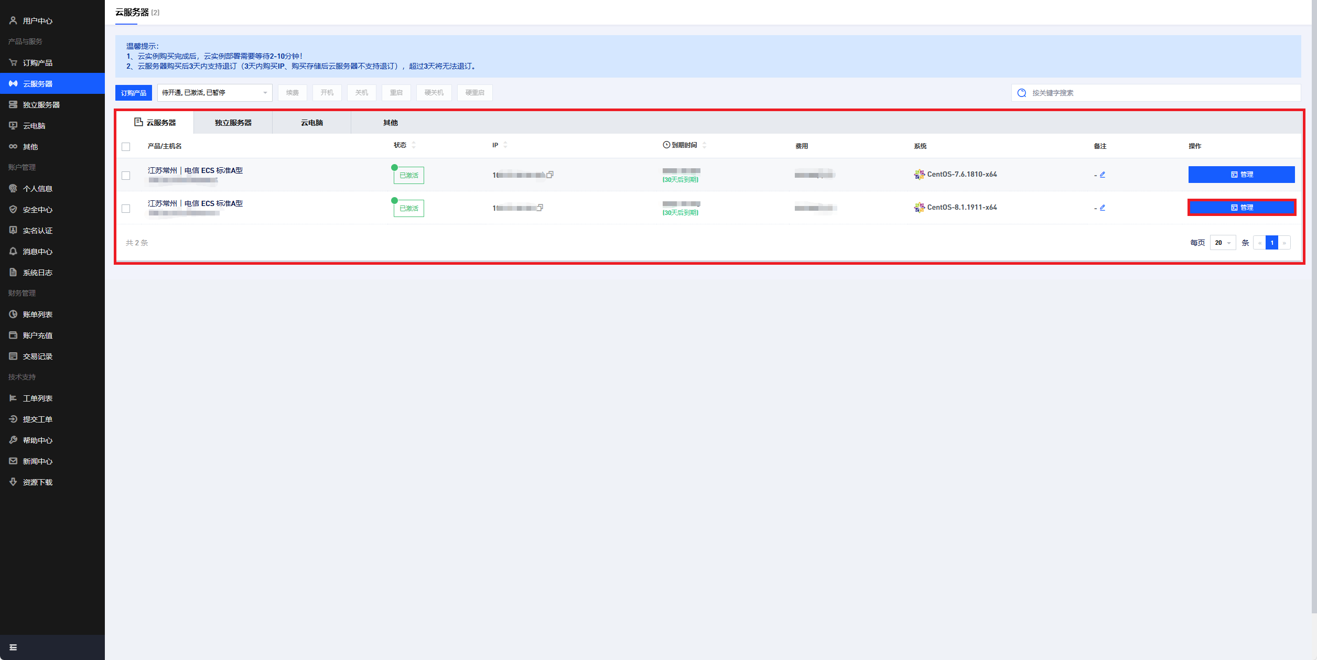Click page number 1 in pagination

1271,243
